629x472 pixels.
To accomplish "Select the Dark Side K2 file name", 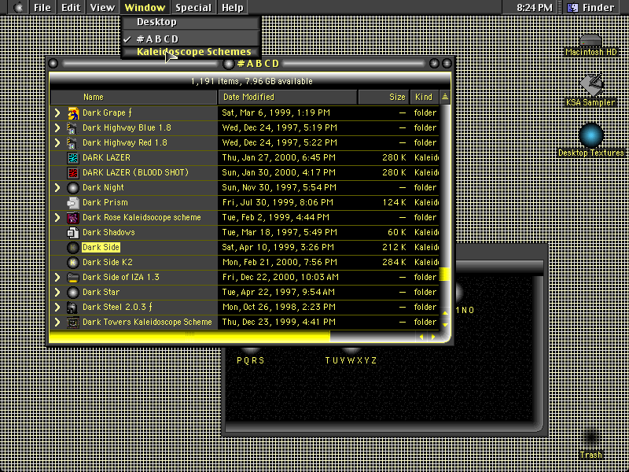I will point(108,263).
